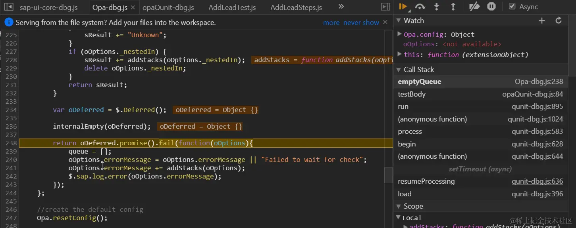Refresh watch expressions

(559, 21)
